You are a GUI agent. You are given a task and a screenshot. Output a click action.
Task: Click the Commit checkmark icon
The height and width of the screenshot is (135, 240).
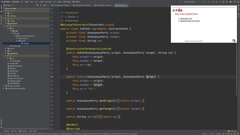220,1
